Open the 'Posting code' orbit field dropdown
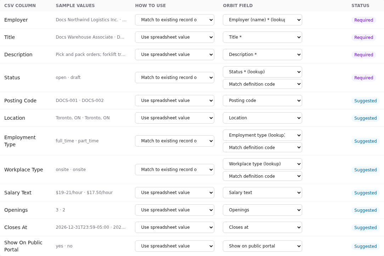This screenshot has height=256, width=384. coord(262,101)
